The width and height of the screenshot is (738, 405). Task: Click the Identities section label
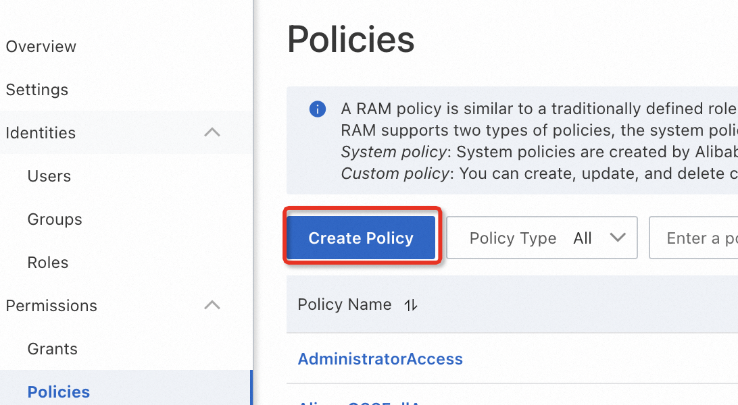pyautogui.click(x=41, y=133)
